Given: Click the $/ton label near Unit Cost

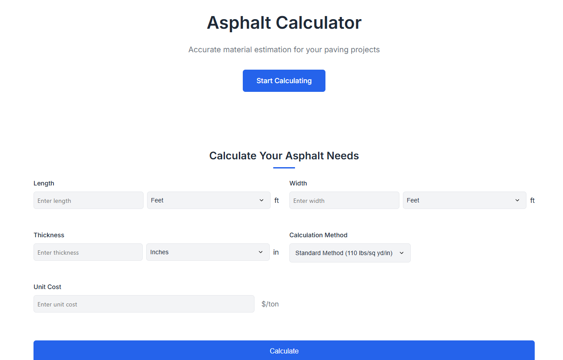Looking at the screenshot, I should tap(270, 304).
